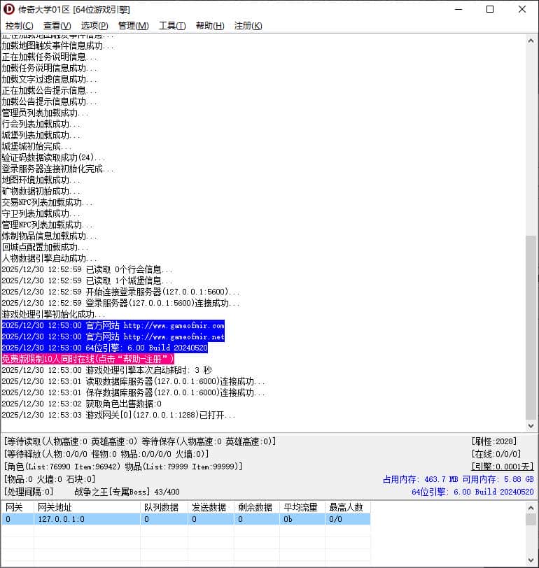The height and width of the screenshot is (568, 539).
Task: Click the 刷怪:2028 status entry
Action: click(494, 441)
